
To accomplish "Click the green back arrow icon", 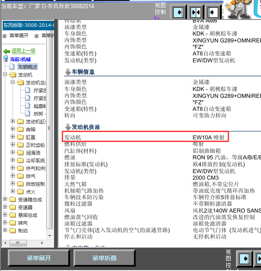I will [6, 52].
